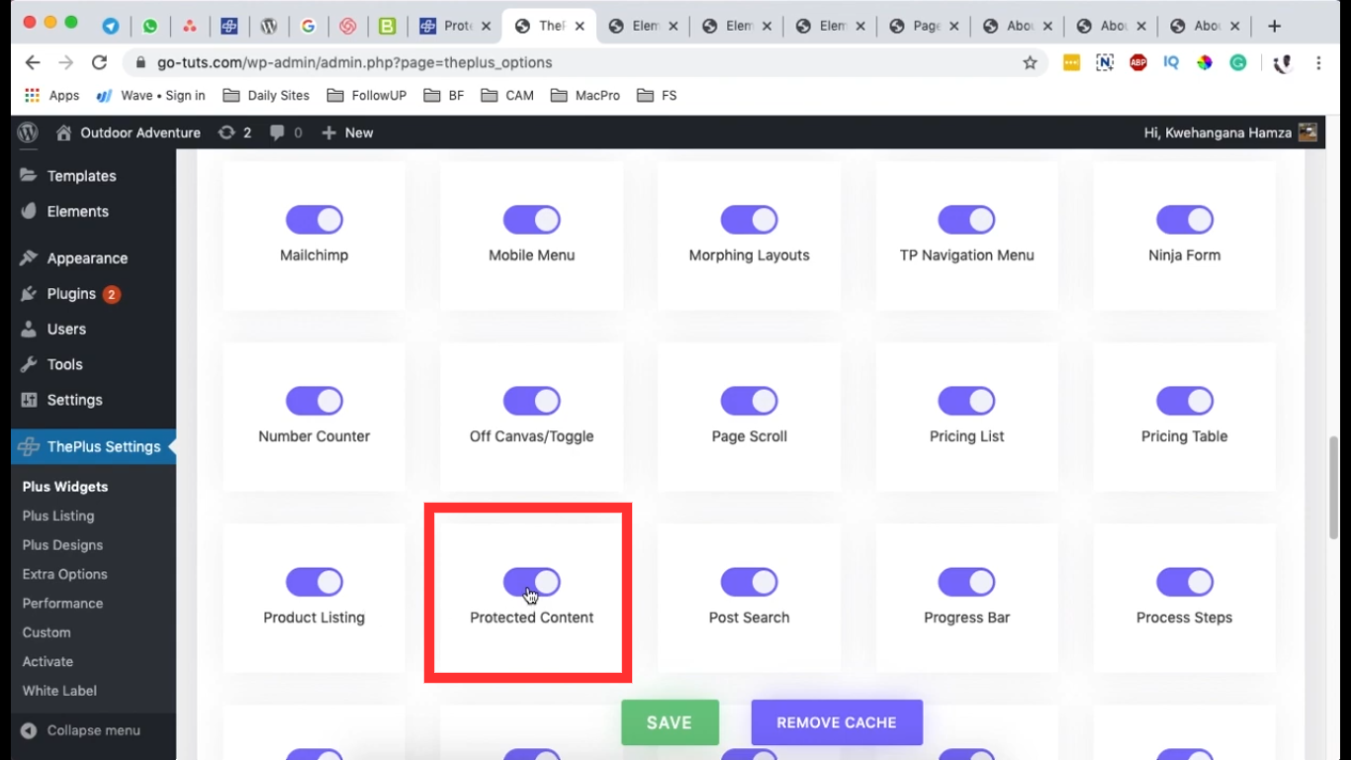Toggle the Pricing Table switch
The width and height of the screenshot is (1351, 760).
(1185, 401)
